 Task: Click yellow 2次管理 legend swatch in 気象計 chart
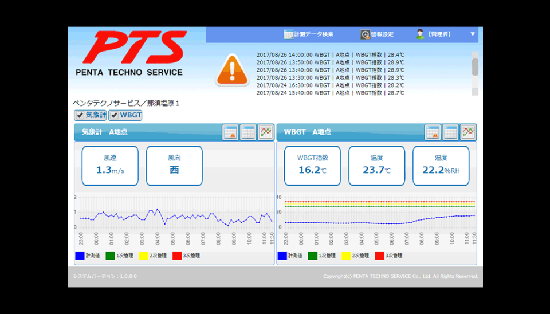pyautogui.click(x=144, y=256)
